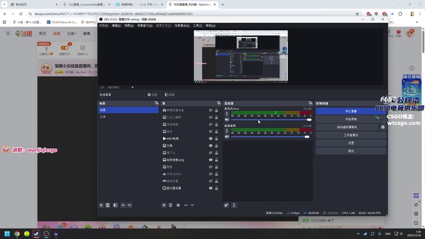
Task: Move the source down in Sources list
Action: click(192, 205)
